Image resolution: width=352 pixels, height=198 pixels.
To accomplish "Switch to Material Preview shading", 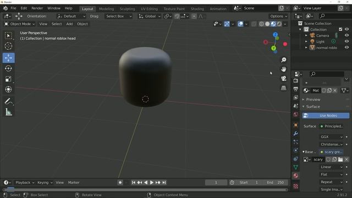I will 273,24.
